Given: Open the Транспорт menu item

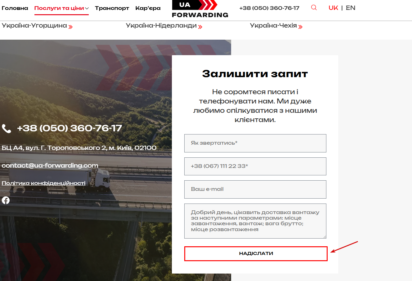Looking at the screenshot, I should [x=112, y=8].
